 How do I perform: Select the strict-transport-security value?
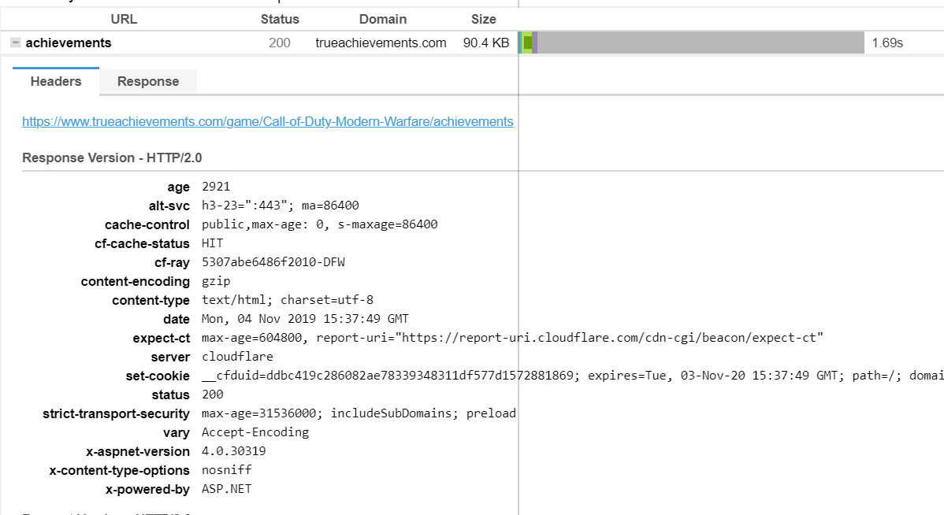pos(359,413)
